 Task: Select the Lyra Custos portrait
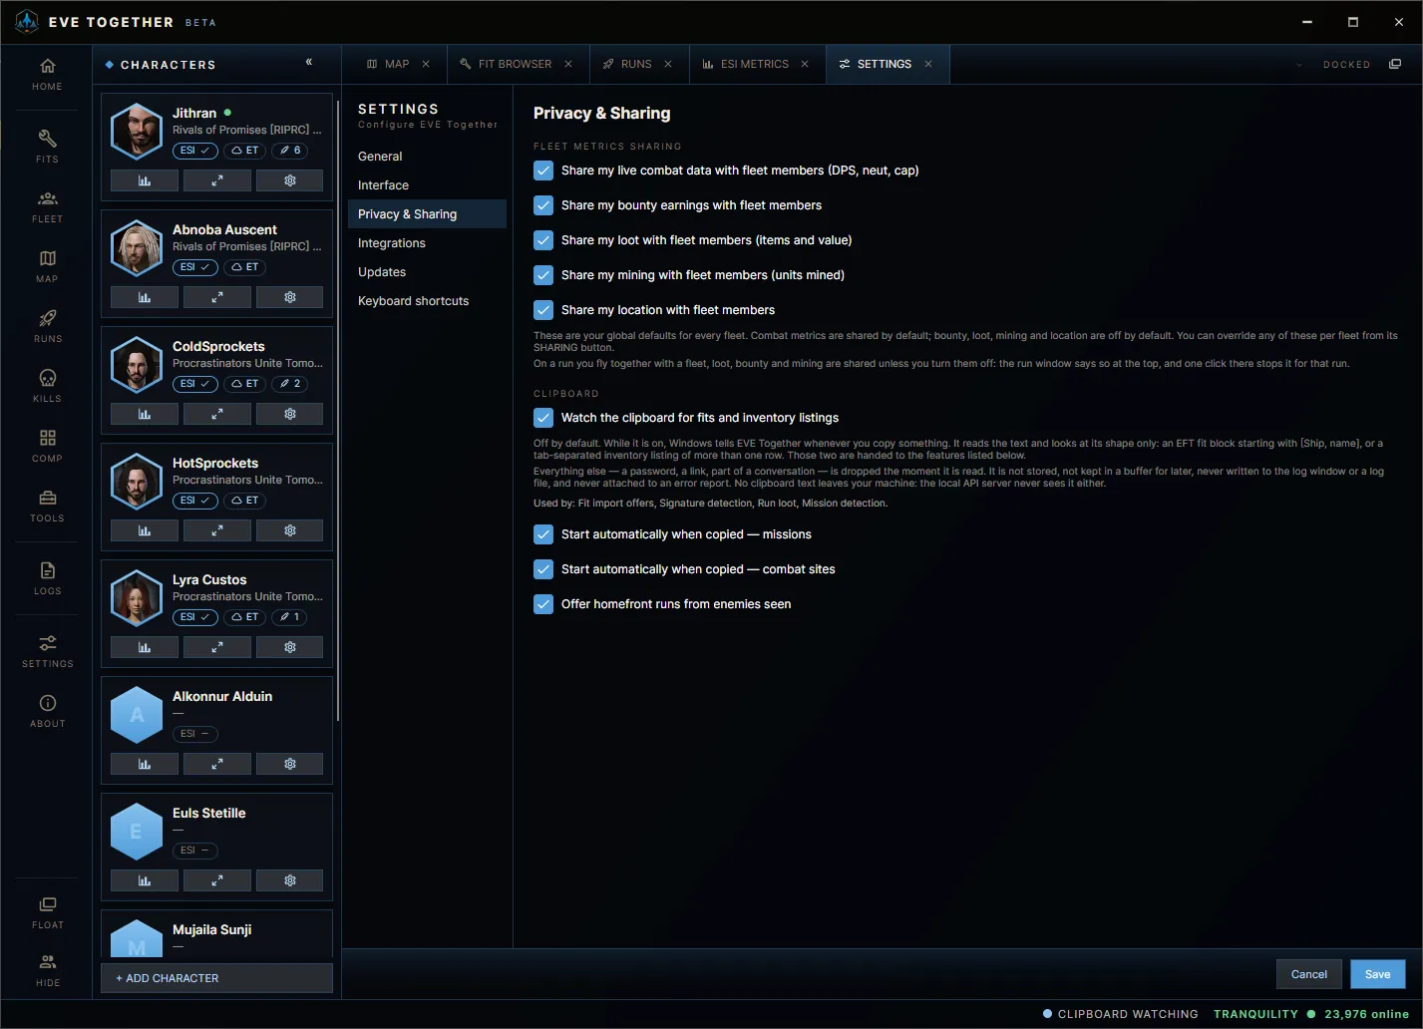[x=137, y=597]
